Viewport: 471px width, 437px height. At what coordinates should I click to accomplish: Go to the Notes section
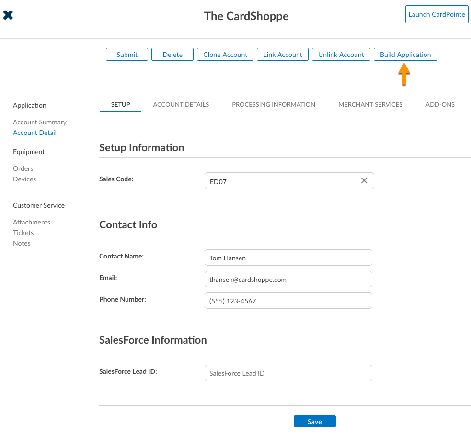pos(22,243)
